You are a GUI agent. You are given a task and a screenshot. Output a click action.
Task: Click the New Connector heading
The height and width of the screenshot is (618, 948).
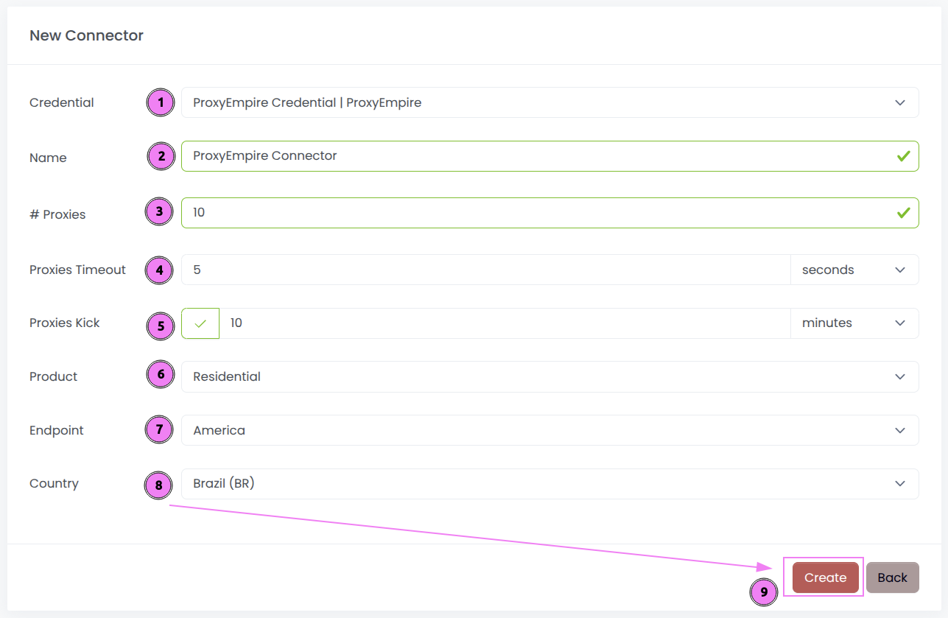pos(86,35)
